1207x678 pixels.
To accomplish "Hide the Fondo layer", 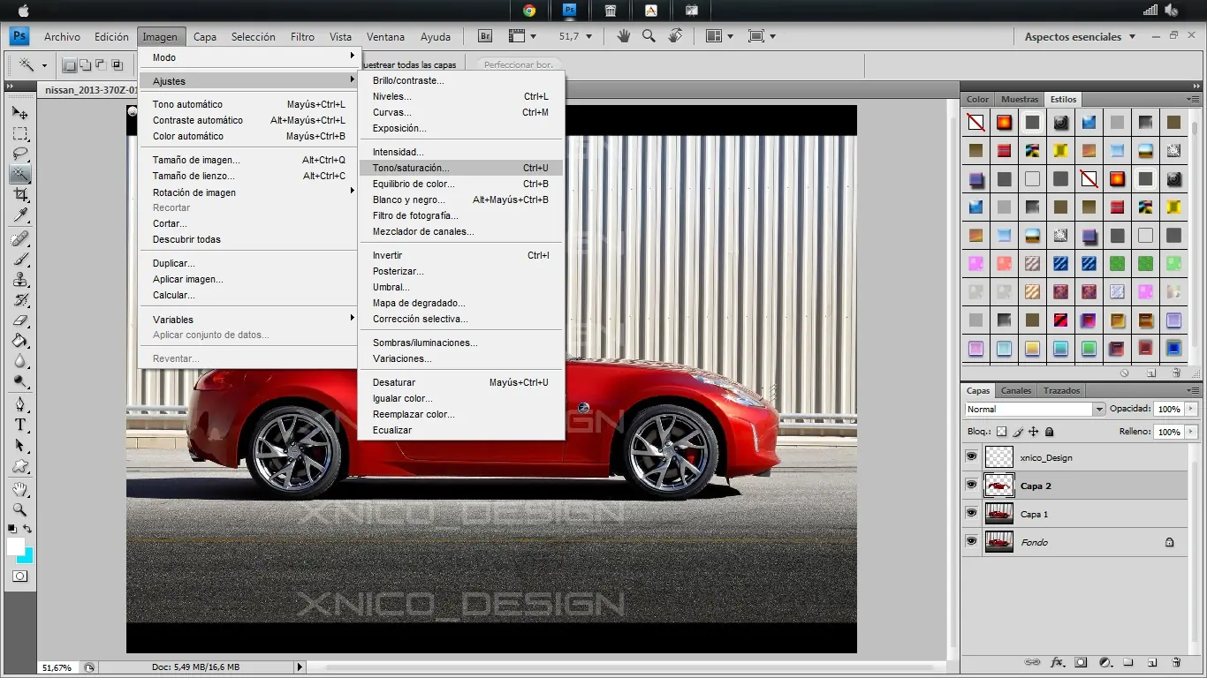I will [972, 542].
